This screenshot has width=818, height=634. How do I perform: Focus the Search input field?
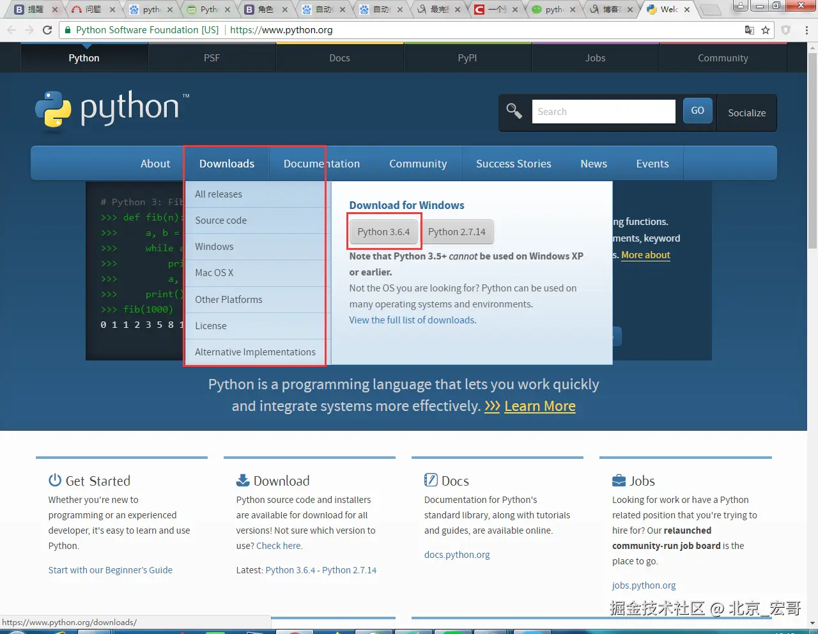tap(604, 111)
